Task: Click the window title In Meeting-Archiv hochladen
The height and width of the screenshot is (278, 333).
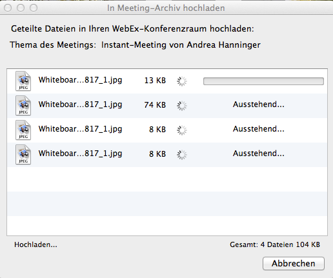Action: [166, 8]
